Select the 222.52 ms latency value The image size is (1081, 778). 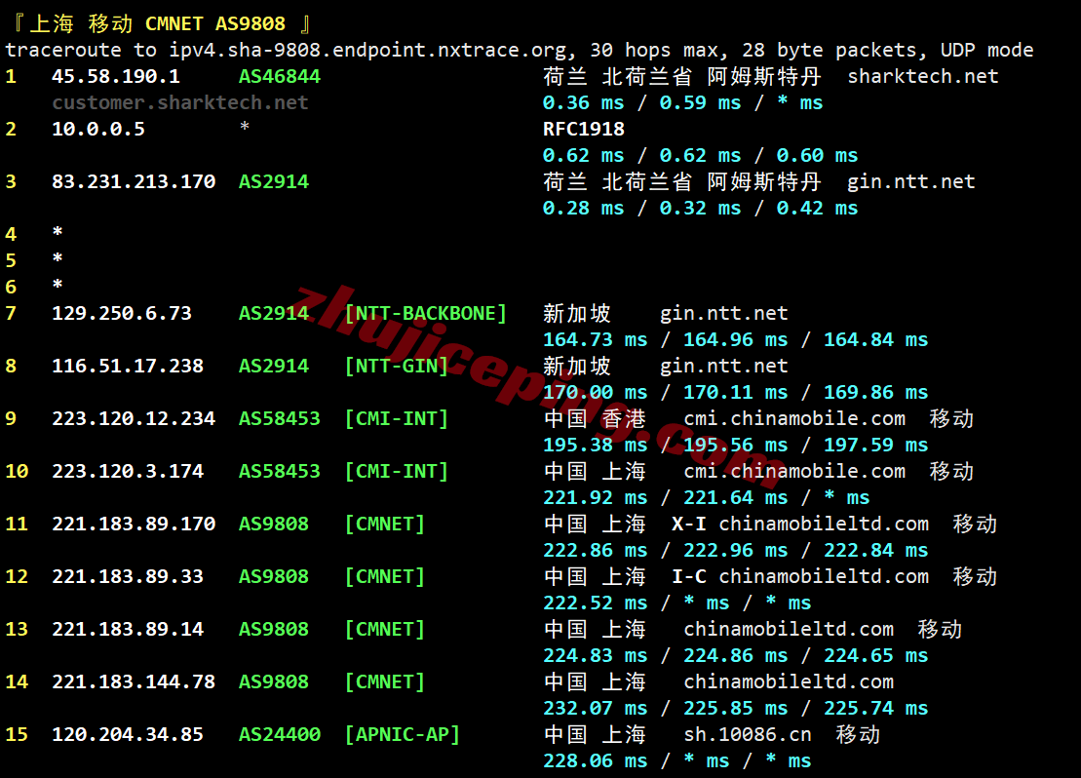(595, 603)
